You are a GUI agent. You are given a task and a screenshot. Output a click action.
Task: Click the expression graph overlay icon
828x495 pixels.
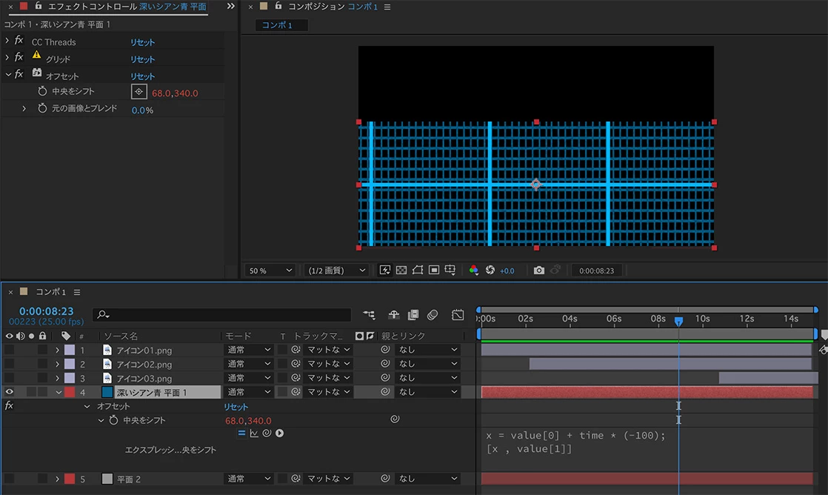click(254, 433)
